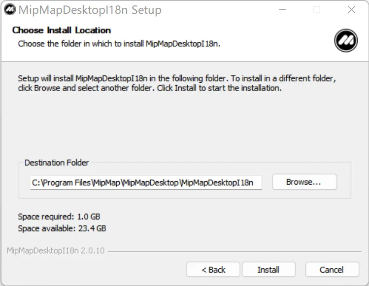Click the separator line beside the version label
This screenshot has width=369, height=286.
[234, 251]
